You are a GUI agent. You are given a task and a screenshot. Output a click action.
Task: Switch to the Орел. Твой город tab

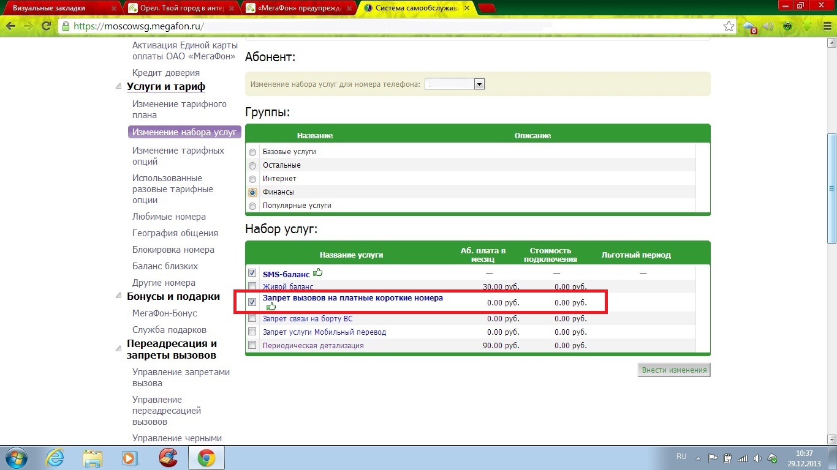(x=181, y=8)
